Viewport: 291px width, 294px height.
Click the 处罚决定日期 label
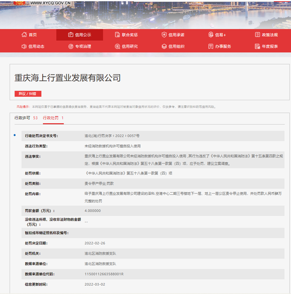click(36, 243)
